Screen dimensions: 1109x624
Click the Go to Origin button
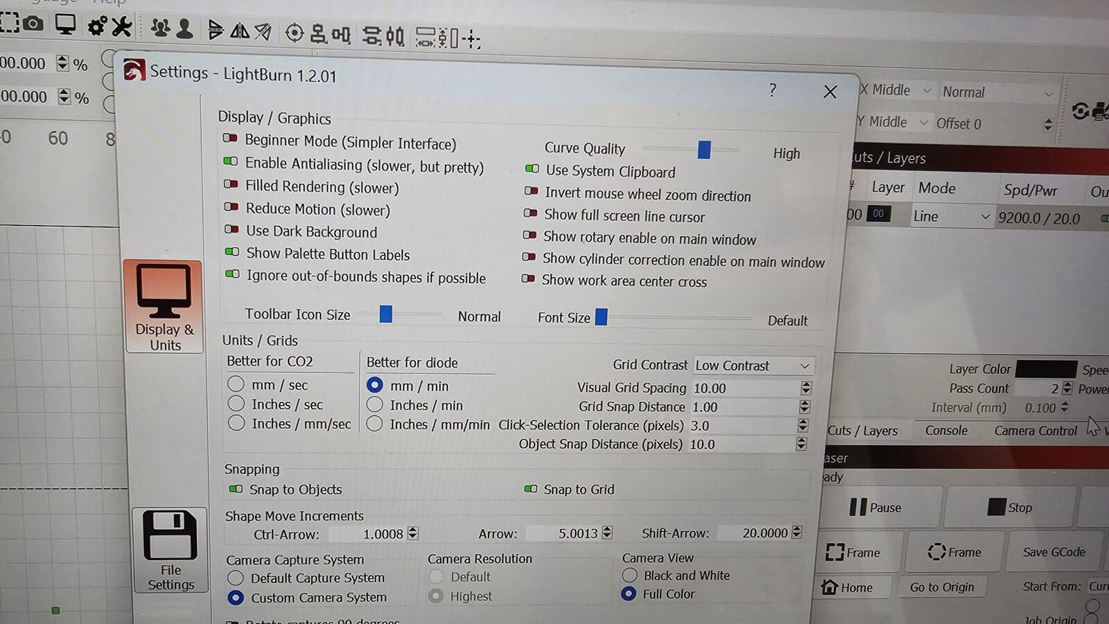[942, 587]
